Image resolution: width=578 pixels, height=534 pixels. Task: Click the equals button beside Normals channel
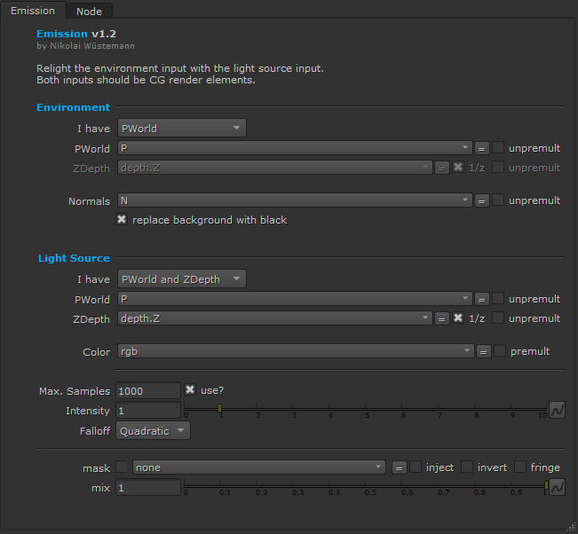(x=482, y=201)
